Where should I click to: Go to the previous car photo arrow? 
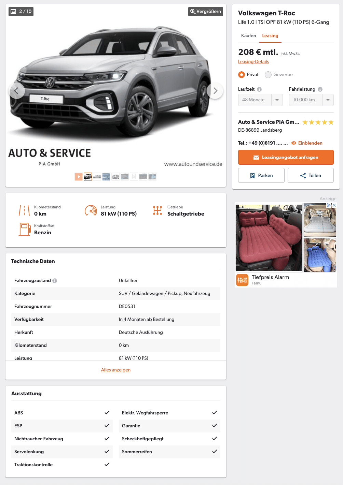(x=17, y=91)
